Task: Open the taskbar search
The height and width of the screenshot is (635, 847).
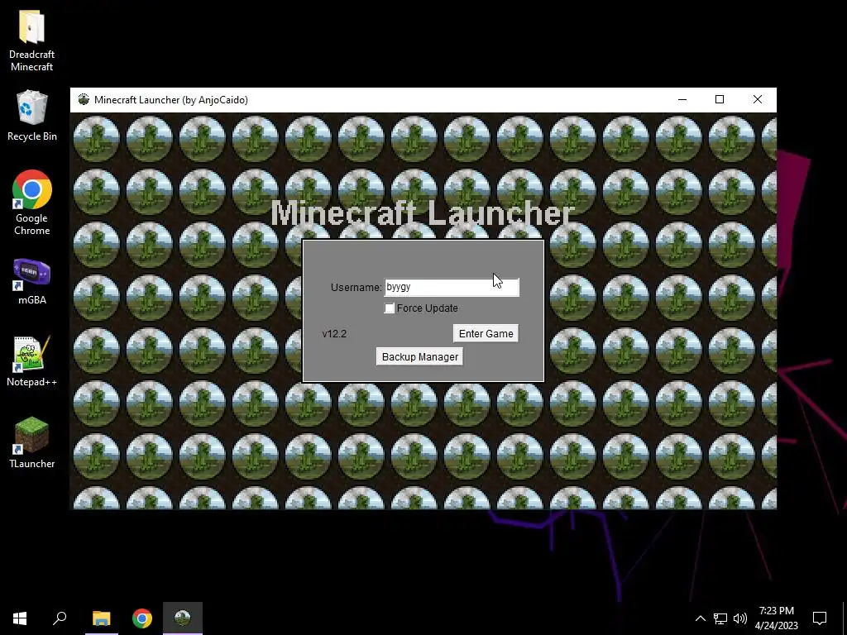Action: pos(60,618)
